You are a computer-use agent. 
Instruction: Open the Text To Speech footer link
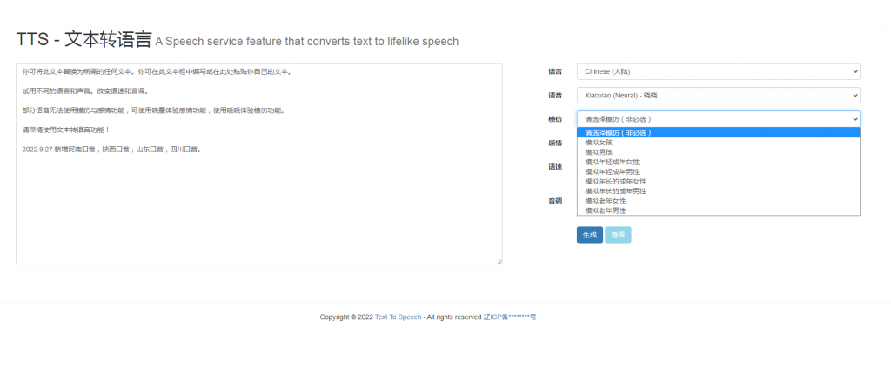click(398, 317)
